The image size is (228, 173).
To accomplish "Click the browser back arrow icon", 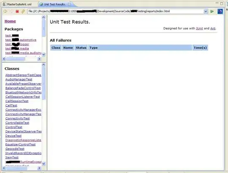I will coord(5,11).
